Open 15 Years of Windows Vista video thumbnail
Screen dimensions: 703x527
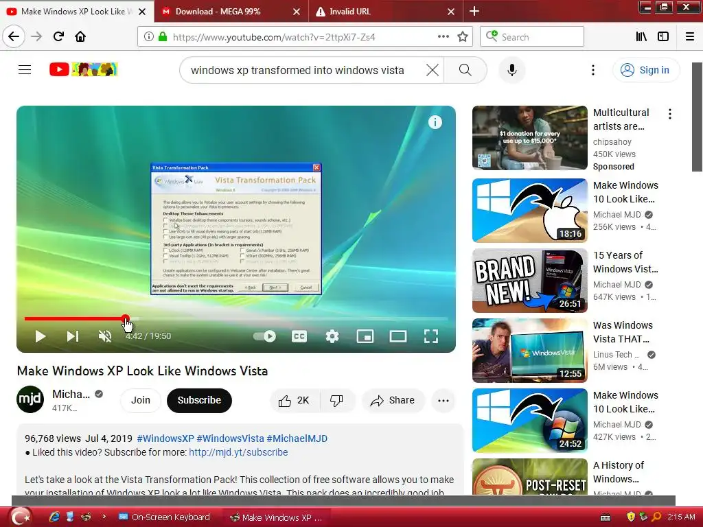pos(529,281)
